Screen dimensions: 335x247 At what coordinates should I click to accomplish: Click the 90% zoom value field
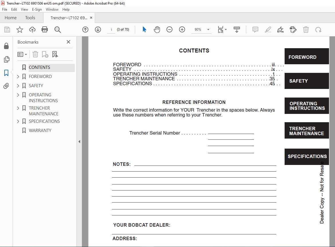pos(198,30)
